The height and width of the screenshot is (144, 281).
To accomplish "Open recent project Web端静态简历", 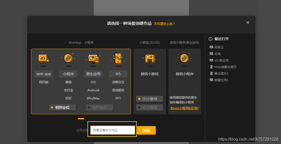I will [x=226, y=67].
